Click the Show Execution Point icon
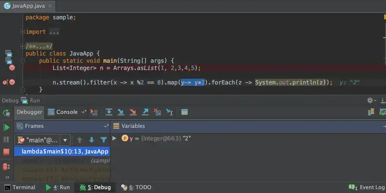This screenshot has width=386, height=193. pos(94,112)
